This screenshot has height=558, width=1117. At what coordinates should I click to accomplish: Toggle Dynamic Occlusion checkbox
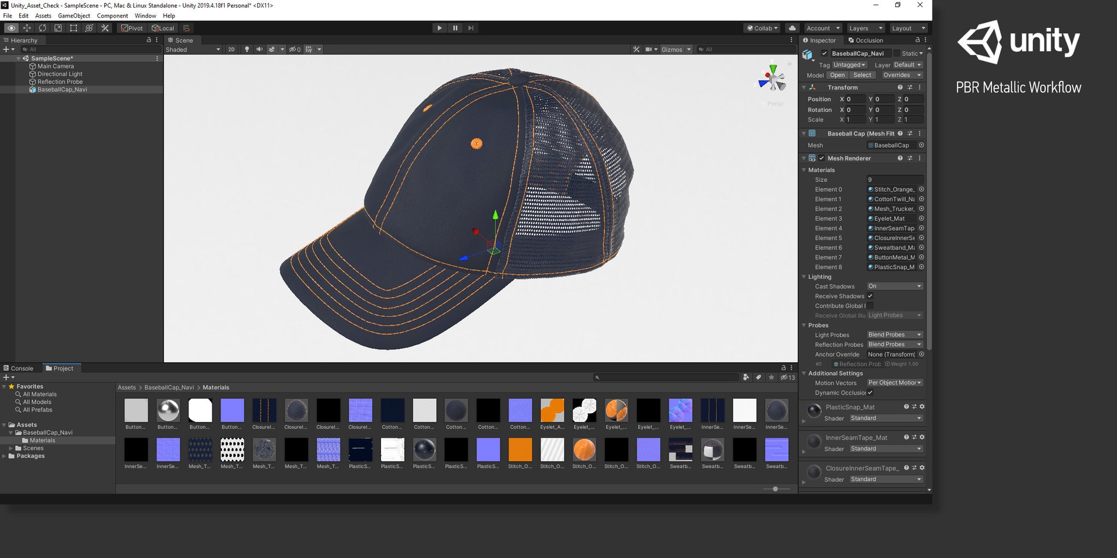click(870, 392)
